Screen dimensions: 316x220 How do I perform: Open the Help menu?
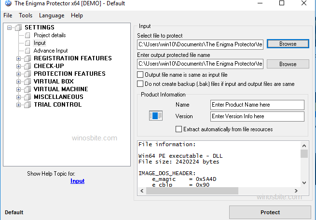point(77,15)
